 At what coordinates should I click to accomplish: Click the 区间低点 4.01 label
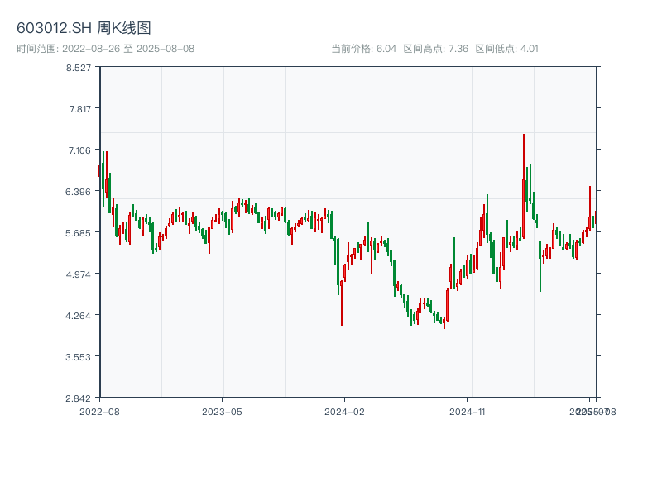[x=506, y=49]
